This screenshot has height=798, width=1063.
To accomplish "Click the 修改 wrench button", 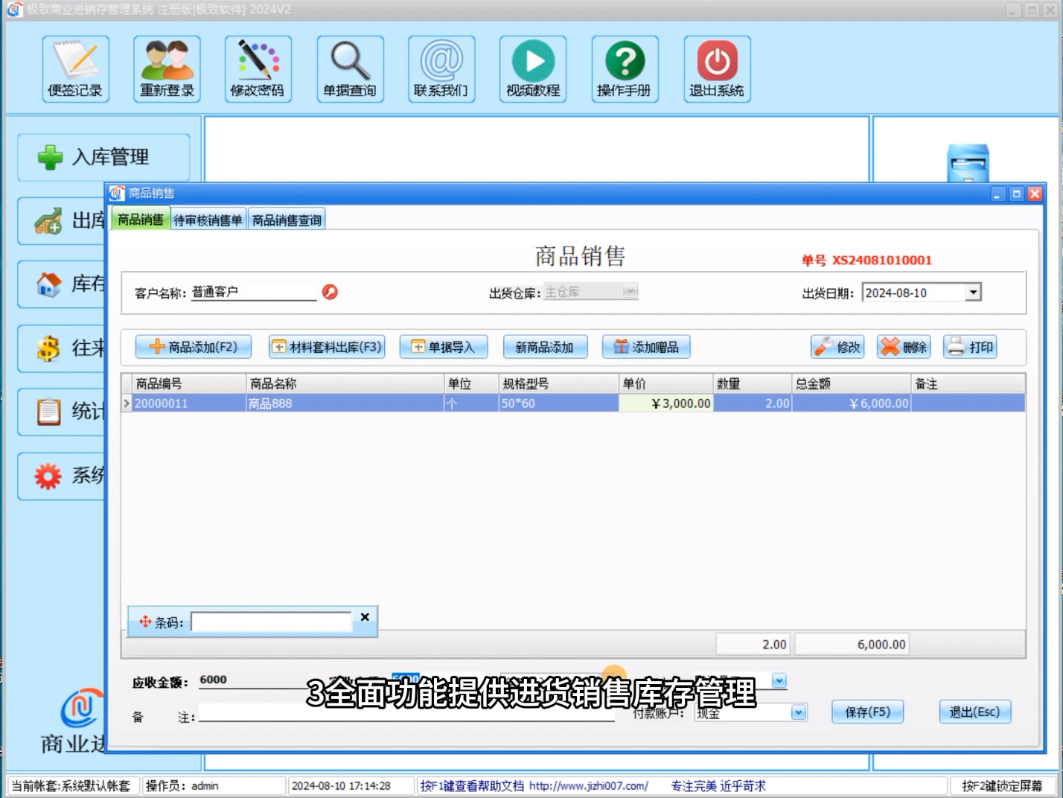I will click(837, 347).
